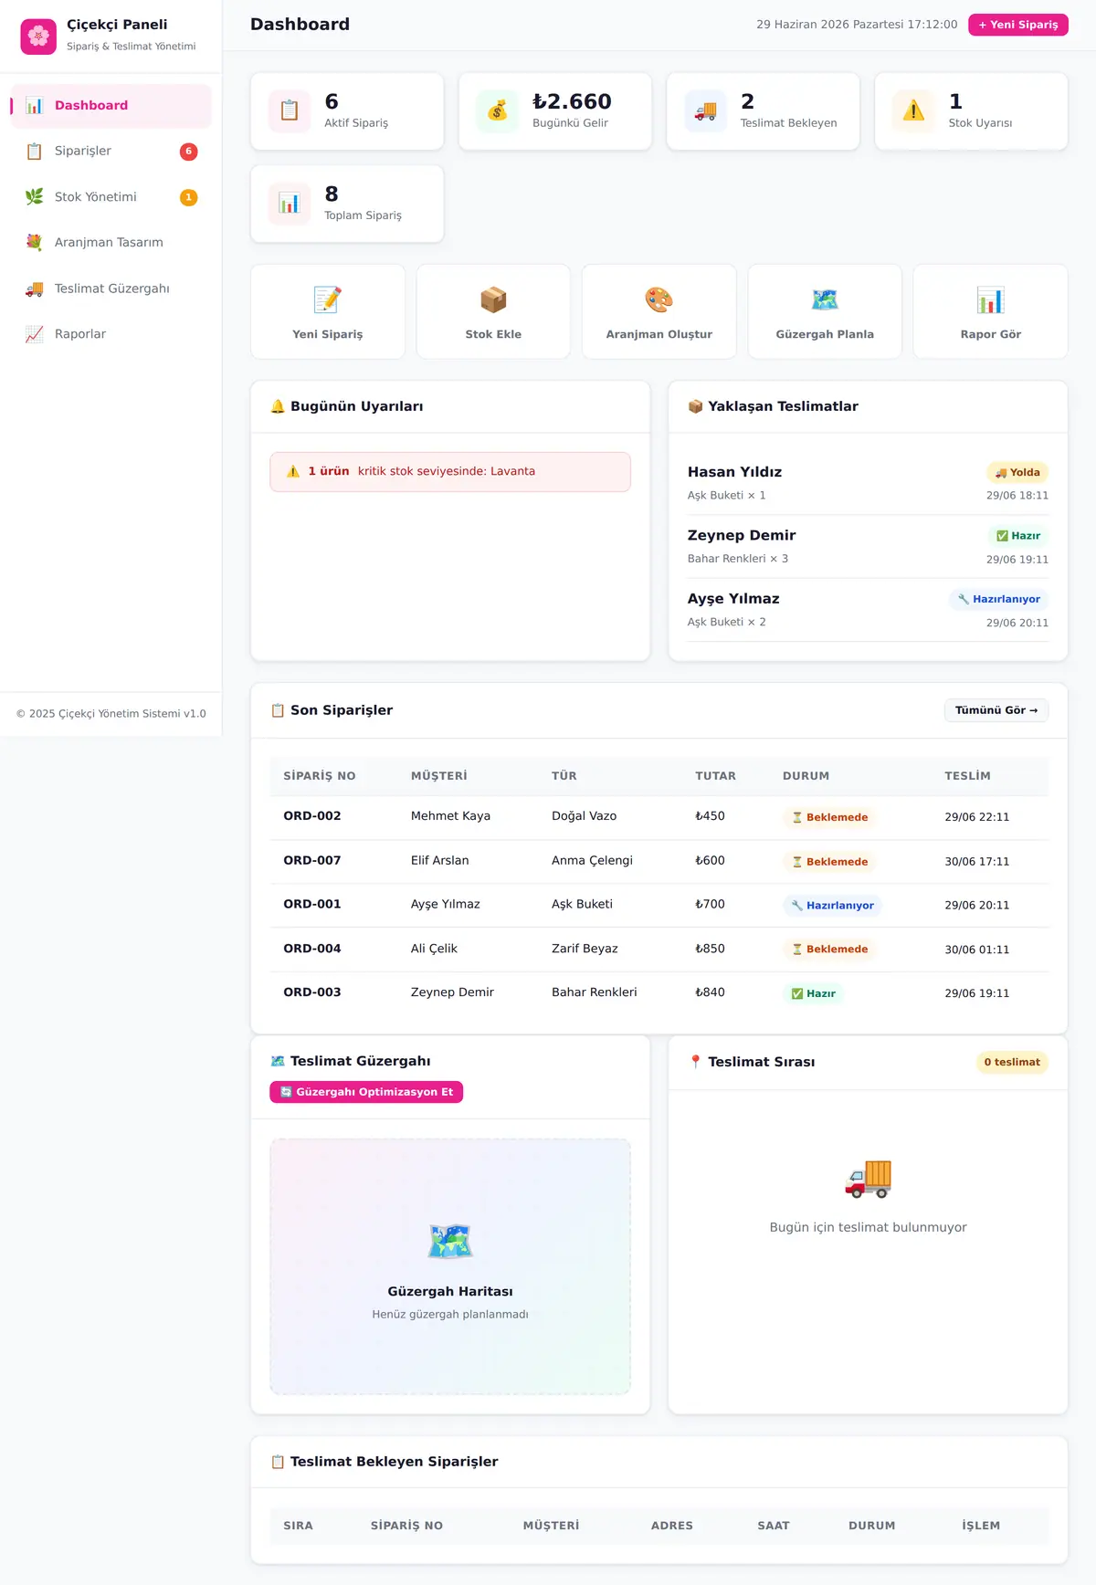Click Ayşe Yılmaz in Yaklaşan Teslimatlar
Viewport: 1096px width, 1585px height.
(x=733, y=599)
